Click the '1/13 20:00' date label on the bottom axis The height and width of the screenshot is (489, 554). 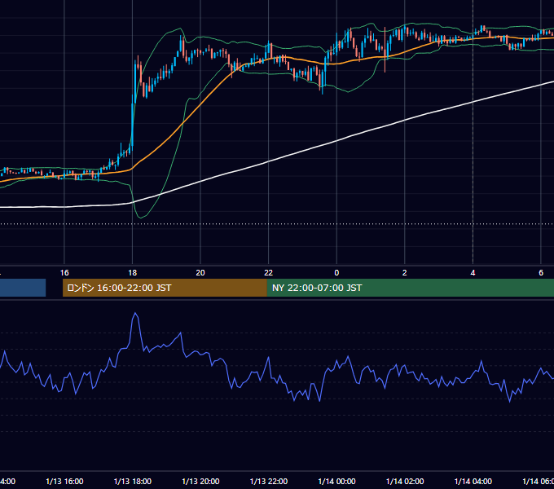click(x=200, y=482)
